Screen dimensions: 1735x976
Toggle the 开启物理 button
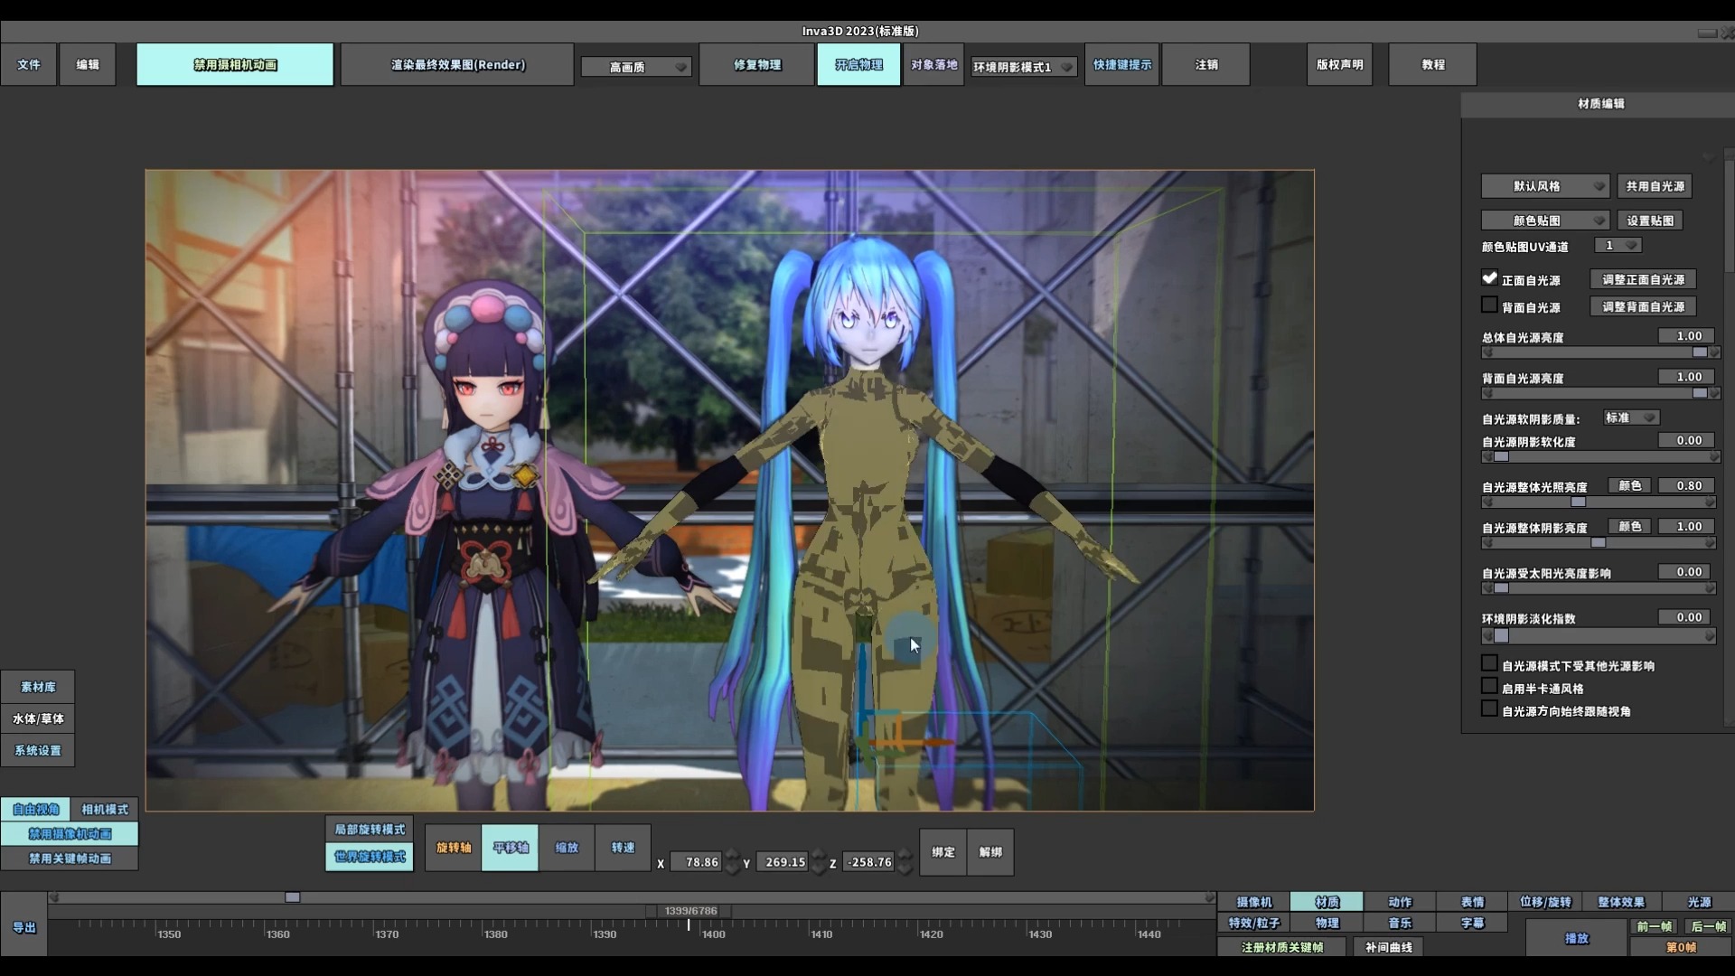pos(858,65)
